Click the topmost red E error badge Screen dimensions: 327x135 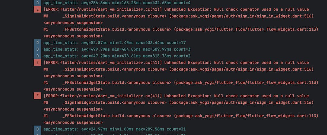click(37, 9)
